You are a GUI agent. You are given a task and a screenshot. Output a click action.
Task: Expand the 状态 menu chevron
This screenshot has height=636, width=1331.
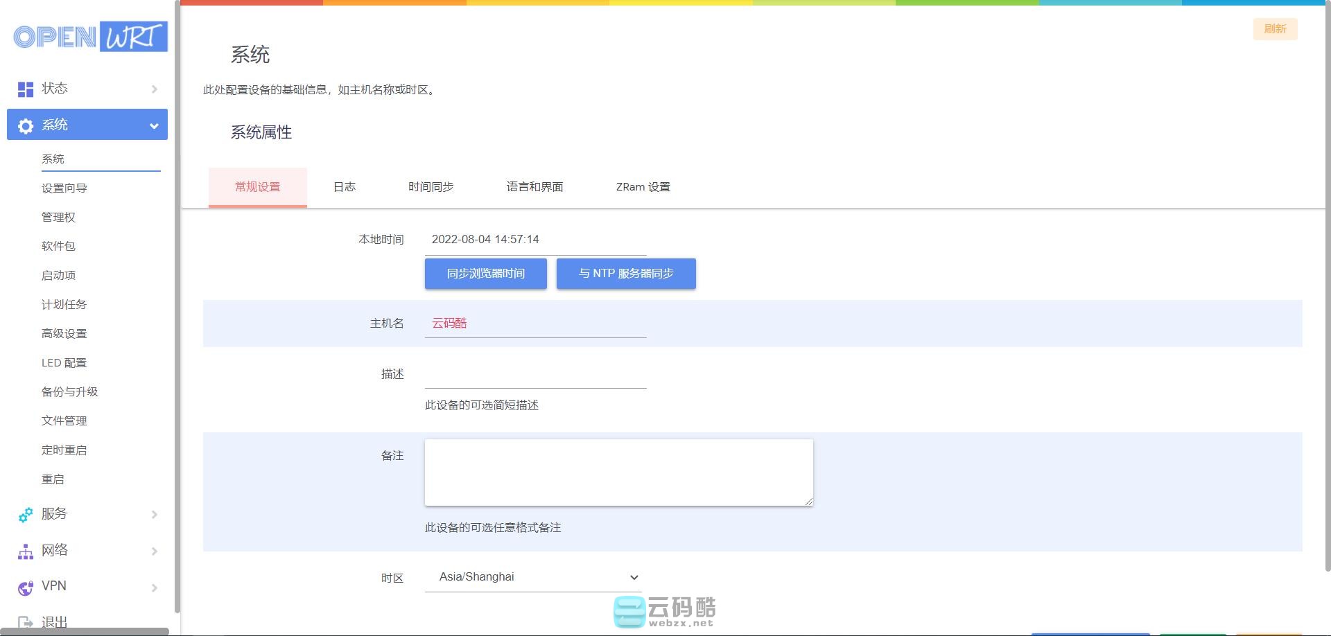154,89
